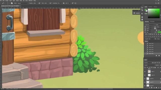The width and height of the screenshot is (161, 90).
Task: Open the Layer menu
Action: click(x=11, y=0)
